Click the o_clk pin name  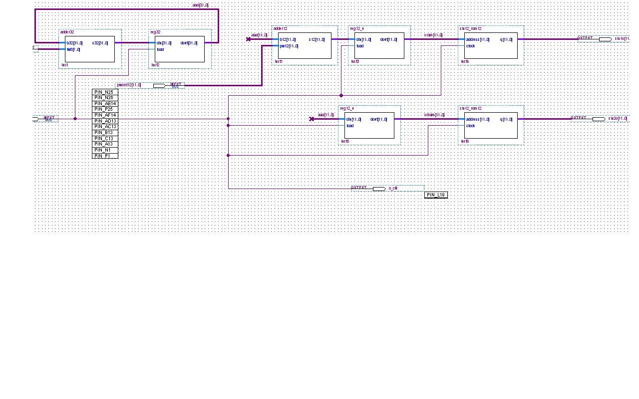click(393, 189)
